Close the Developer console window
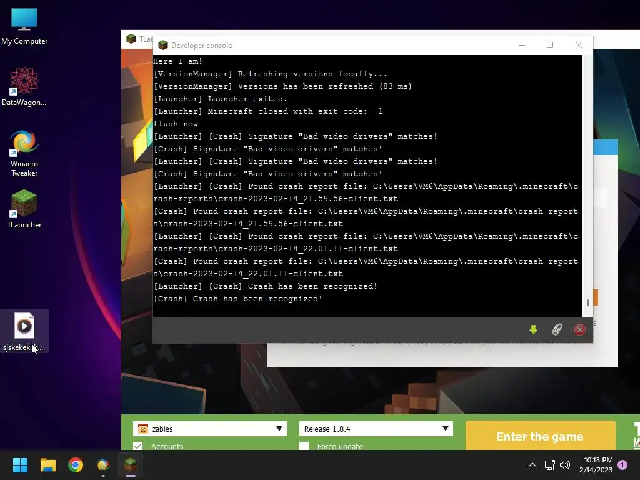Viewport: 640px width, 480px height. (578, 45)
